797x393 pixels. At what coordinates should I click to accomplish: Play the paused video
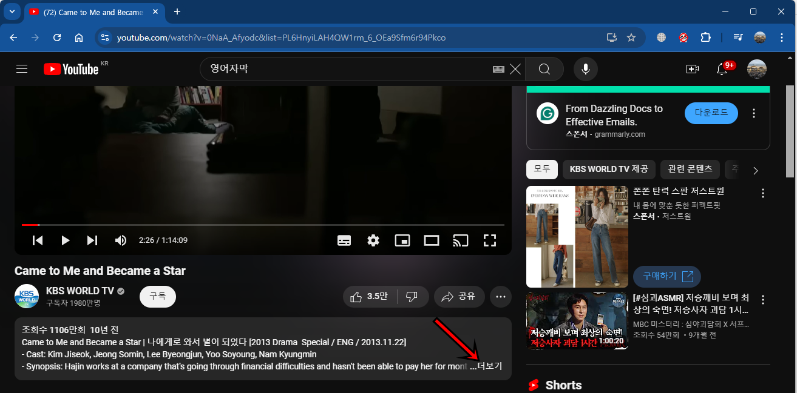(65, 240)
